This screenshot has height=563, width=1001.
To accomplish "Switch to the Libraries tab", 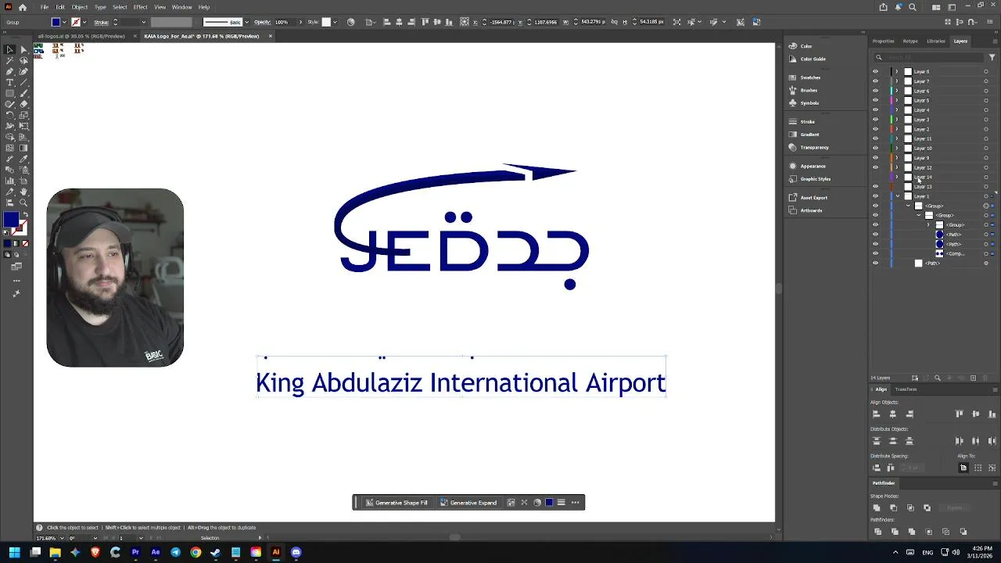I will pyautogui.click(x=935, y=41).
